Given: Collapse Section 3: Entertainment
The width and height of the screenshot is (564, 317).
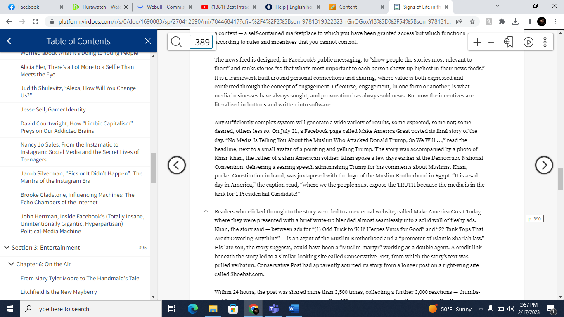Looking at the screenshot, I should click(x=7, y=248).
